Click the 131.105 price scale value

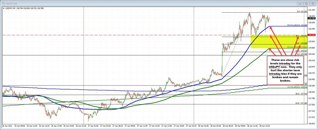[312, 10]
